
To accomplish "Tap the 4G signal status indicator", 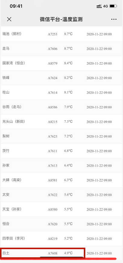I will pos(106,6).
